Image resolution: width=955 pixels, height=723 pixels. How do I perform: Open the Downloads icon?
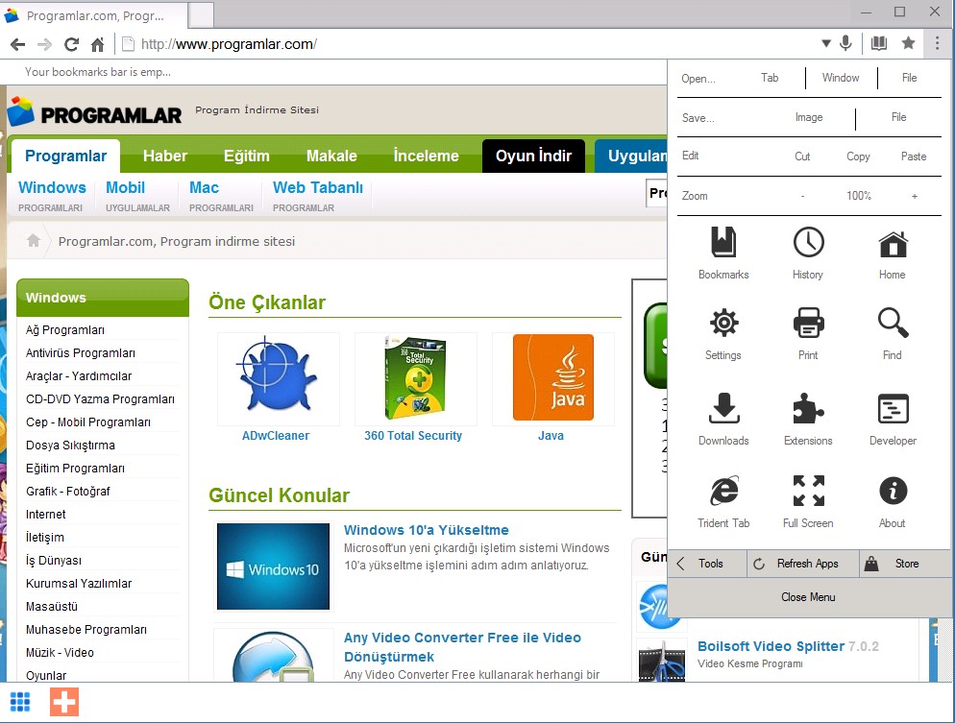click(723, 408)
